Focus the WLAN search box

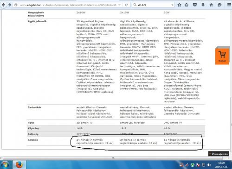[153, 5]
